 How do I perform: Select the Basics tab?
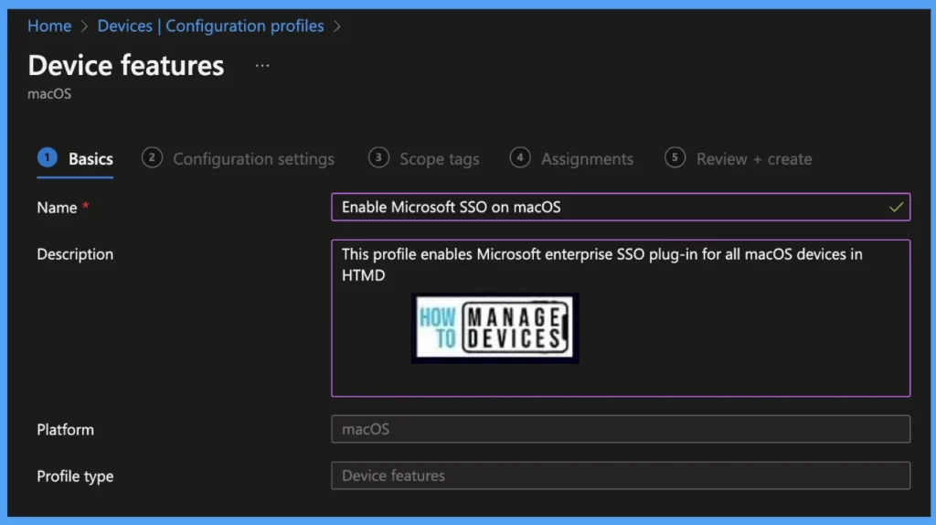(x=75, y=159)
